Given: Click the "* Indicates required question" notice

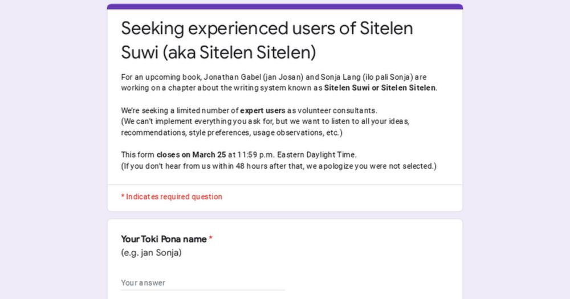Looking at the screenshot, I should (172, 196).
